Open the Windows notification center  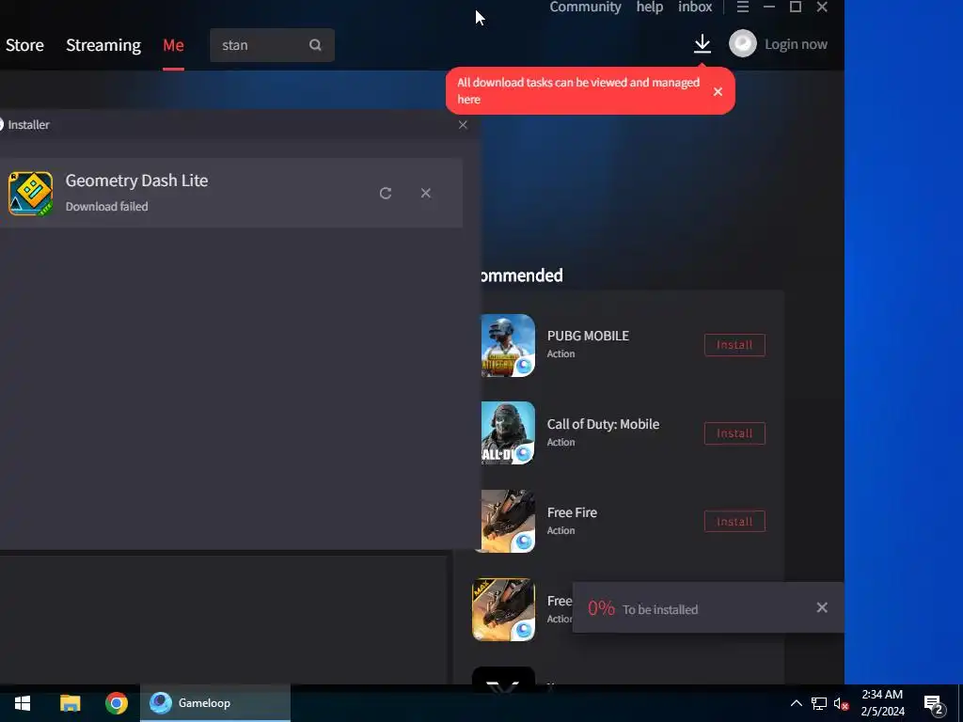(934, 705)
